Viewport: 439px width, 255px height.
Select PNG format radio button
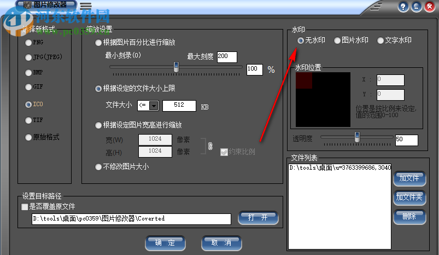28,43
